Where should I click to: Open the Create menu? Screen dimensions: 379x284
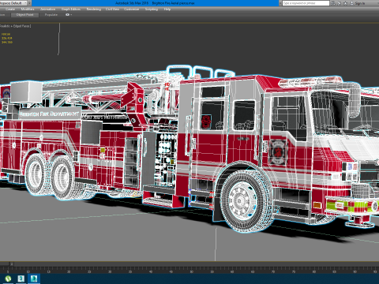click(10, 9)
